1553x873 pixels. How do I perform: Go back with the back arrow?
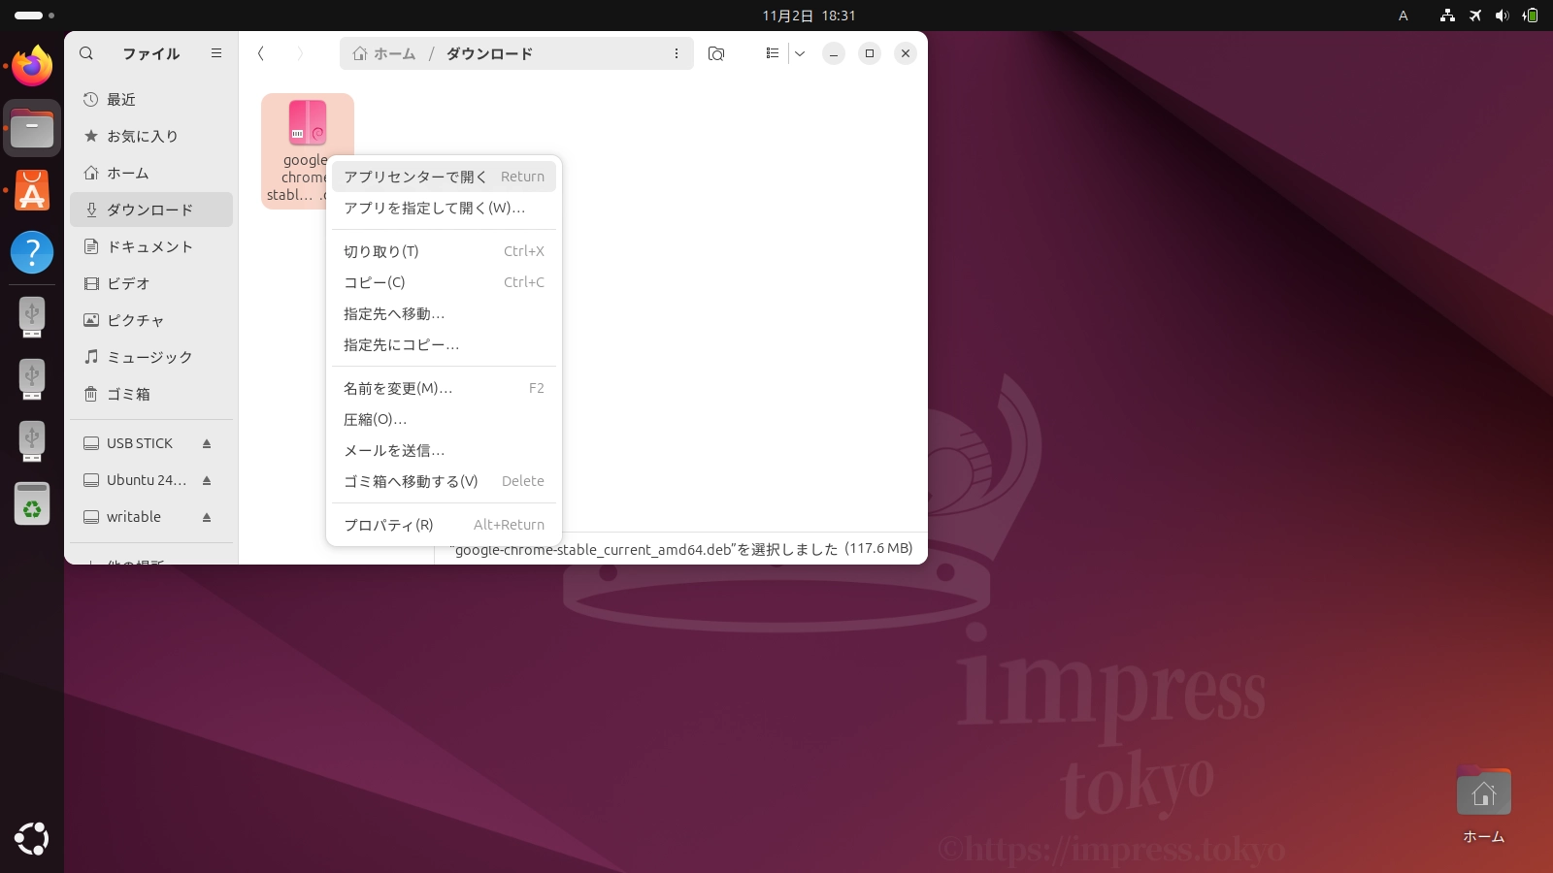(x=261, y=53)
